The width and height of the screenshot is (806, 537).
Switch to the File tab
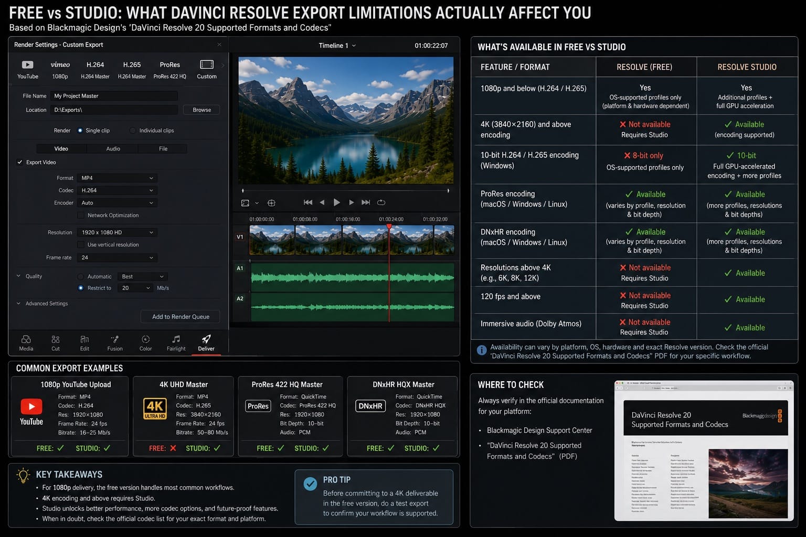[x=163, y=148]
